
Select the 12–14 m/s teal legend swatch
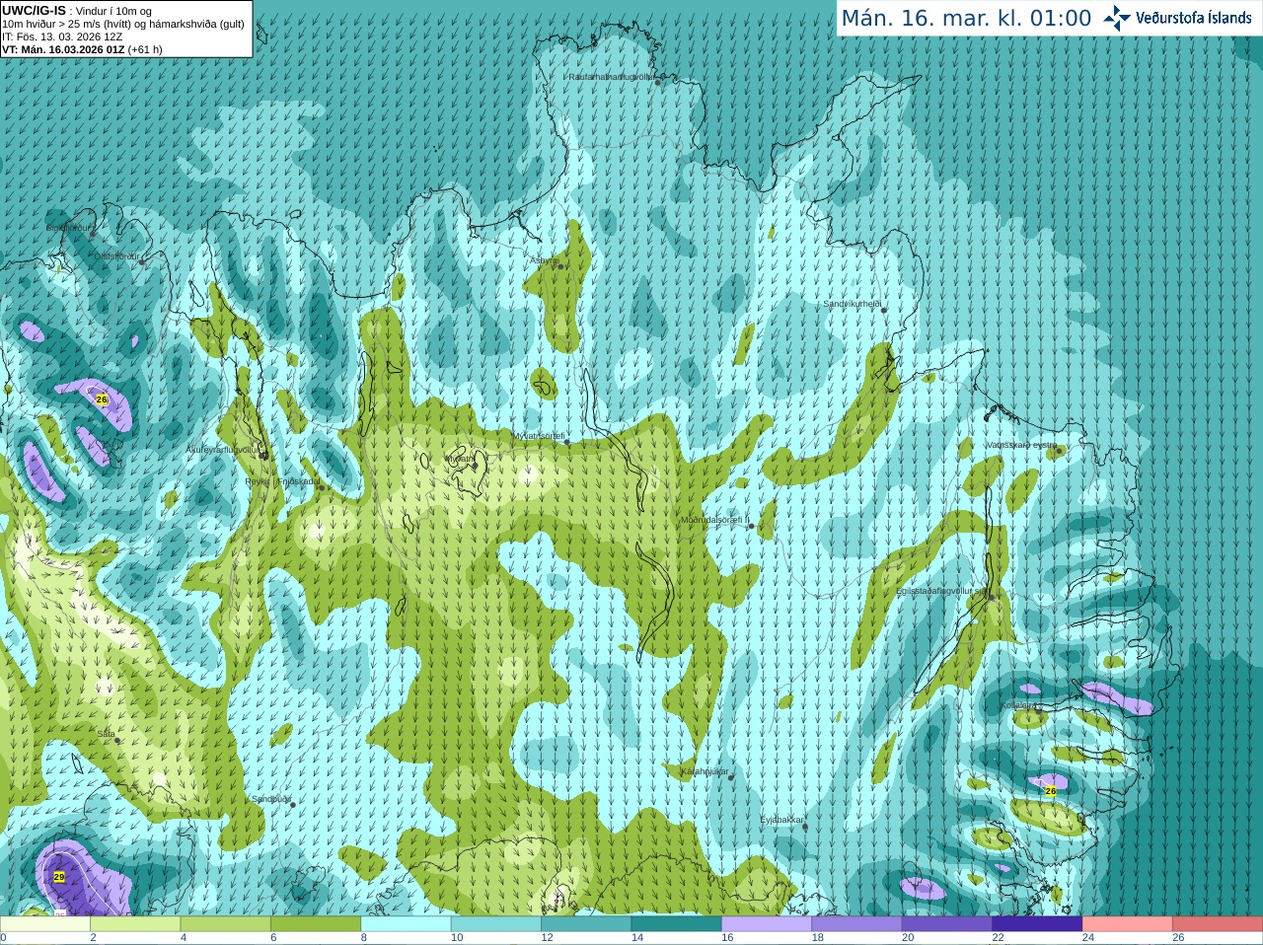point(586,924)
